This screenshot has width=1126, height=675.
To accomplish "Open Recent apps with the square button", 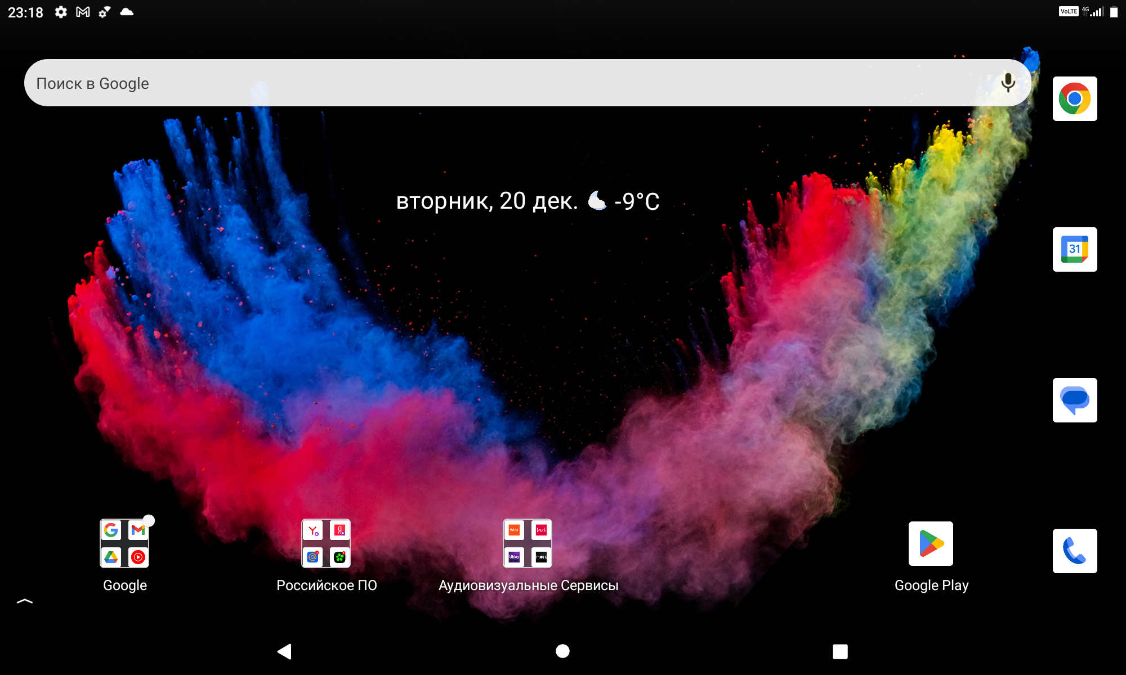I will coord(840,651).
